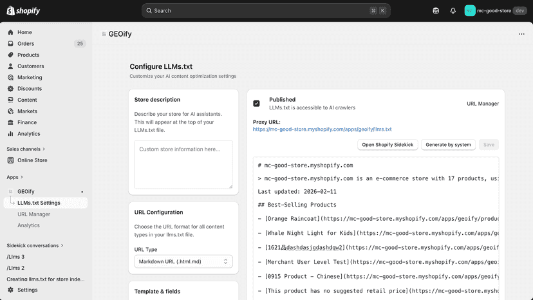The width and height of the screenshot is (533, 300).
Task: Click the Merchant User Level Test line
Action: click(378, 262)
